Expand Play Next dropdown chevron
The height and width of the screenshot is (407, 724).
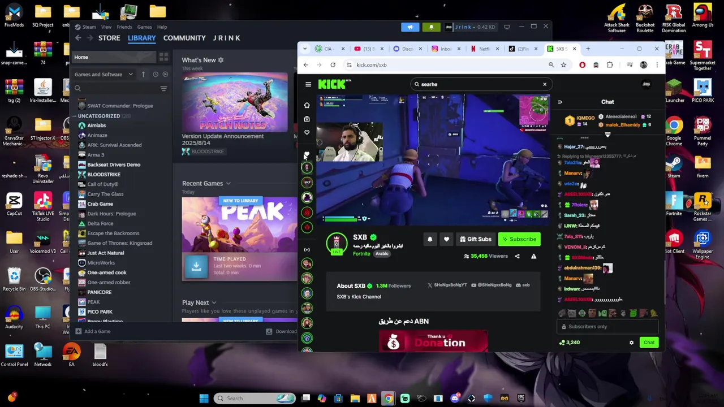point(214,303)
